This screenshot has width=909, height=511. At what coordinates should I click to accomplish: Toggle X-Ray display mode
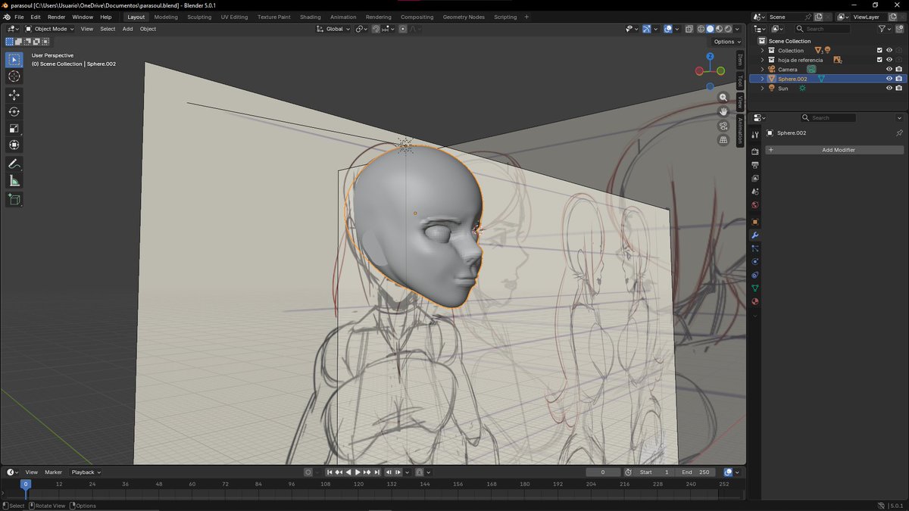689,29
